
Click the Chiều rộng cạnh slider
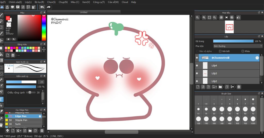point(31,93)
